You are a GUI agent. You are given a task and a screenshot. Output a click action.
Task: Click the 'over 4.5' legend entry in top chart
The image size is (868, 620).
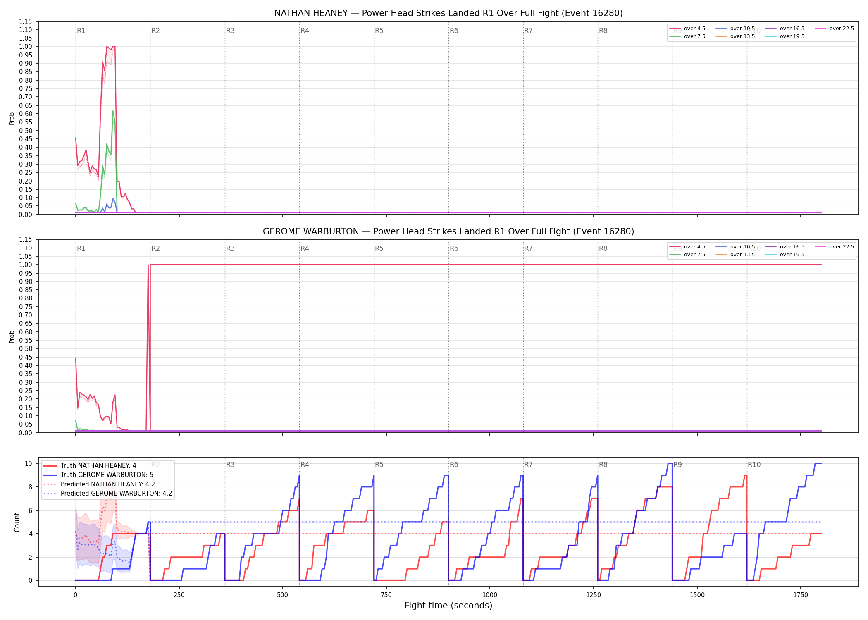click(687, 29)
